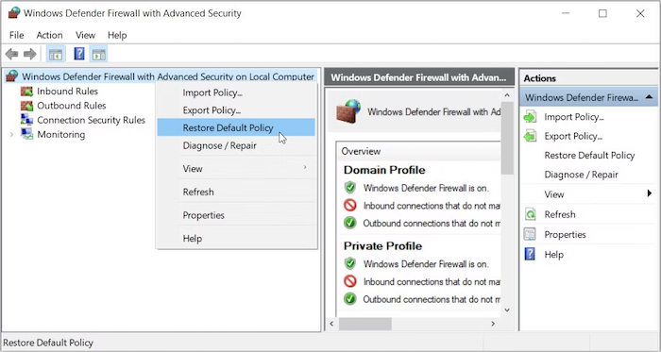The width and height of the screenshot is (661, 352).
Task: Open the Action menu
Action: point(49,35)
